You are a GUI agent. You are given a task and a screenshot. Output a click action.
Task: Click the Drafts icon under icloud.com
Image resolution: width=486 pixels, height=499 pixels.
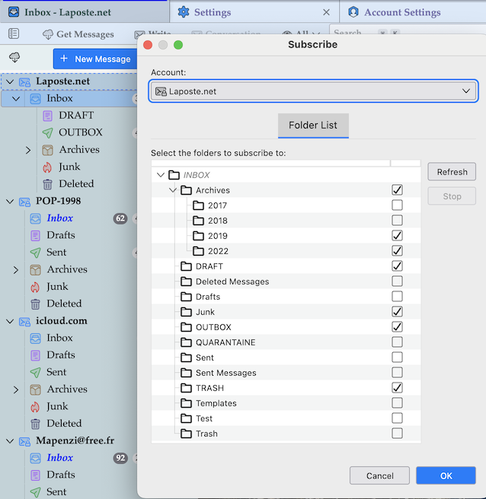35,355
